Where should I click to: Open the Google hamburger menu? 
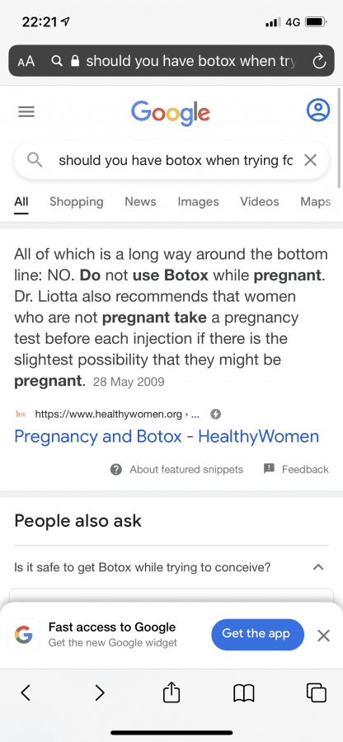[26, 111]
